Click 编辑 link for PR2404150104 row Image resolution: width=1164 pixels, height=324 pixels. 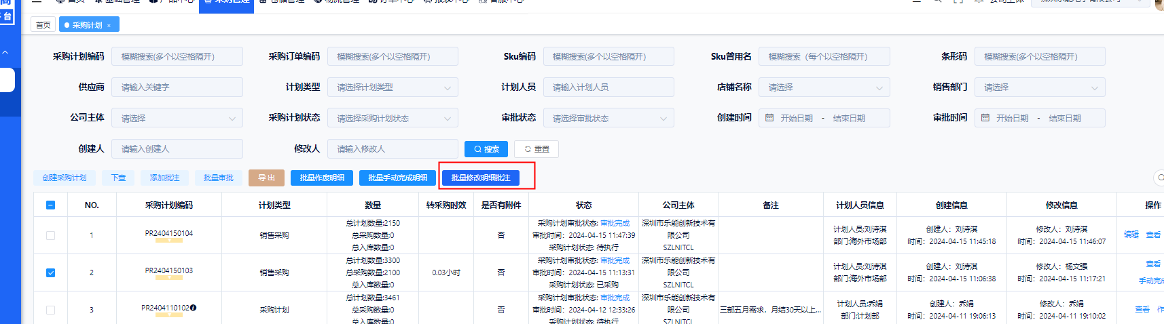click(1131, 235)
